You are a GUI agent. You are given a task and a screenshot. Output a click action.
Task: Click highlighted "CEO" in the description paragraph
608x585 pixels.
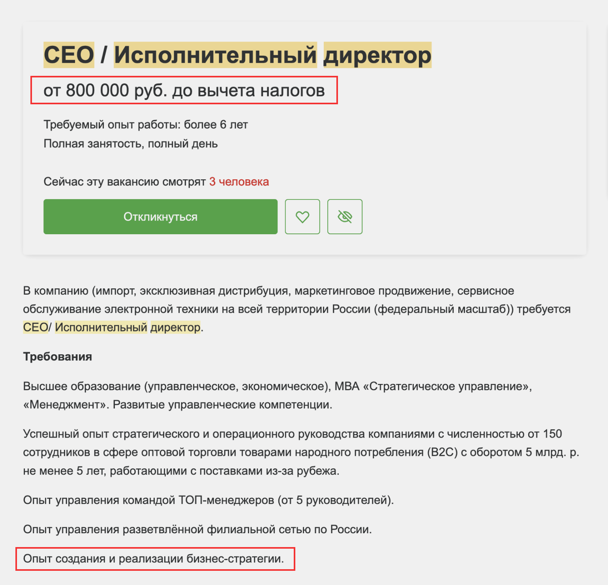35,327
